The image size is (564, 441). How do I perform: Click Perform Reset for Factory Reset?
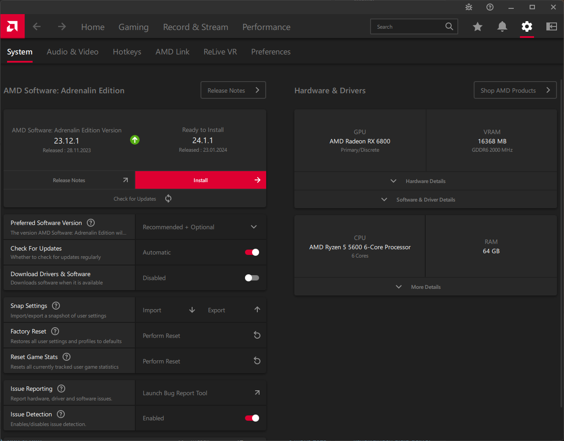tap(161, 336)
